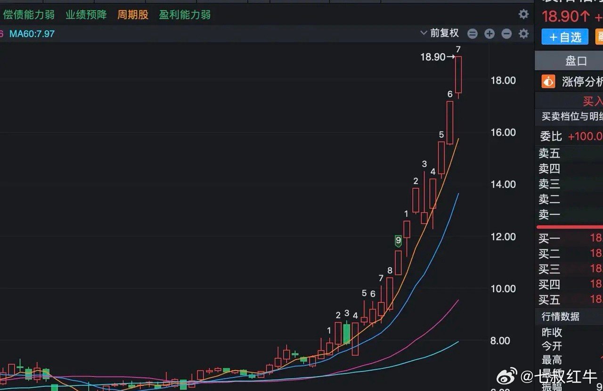
Task: Select the 卖三 order book row
Action: [569, 184]
